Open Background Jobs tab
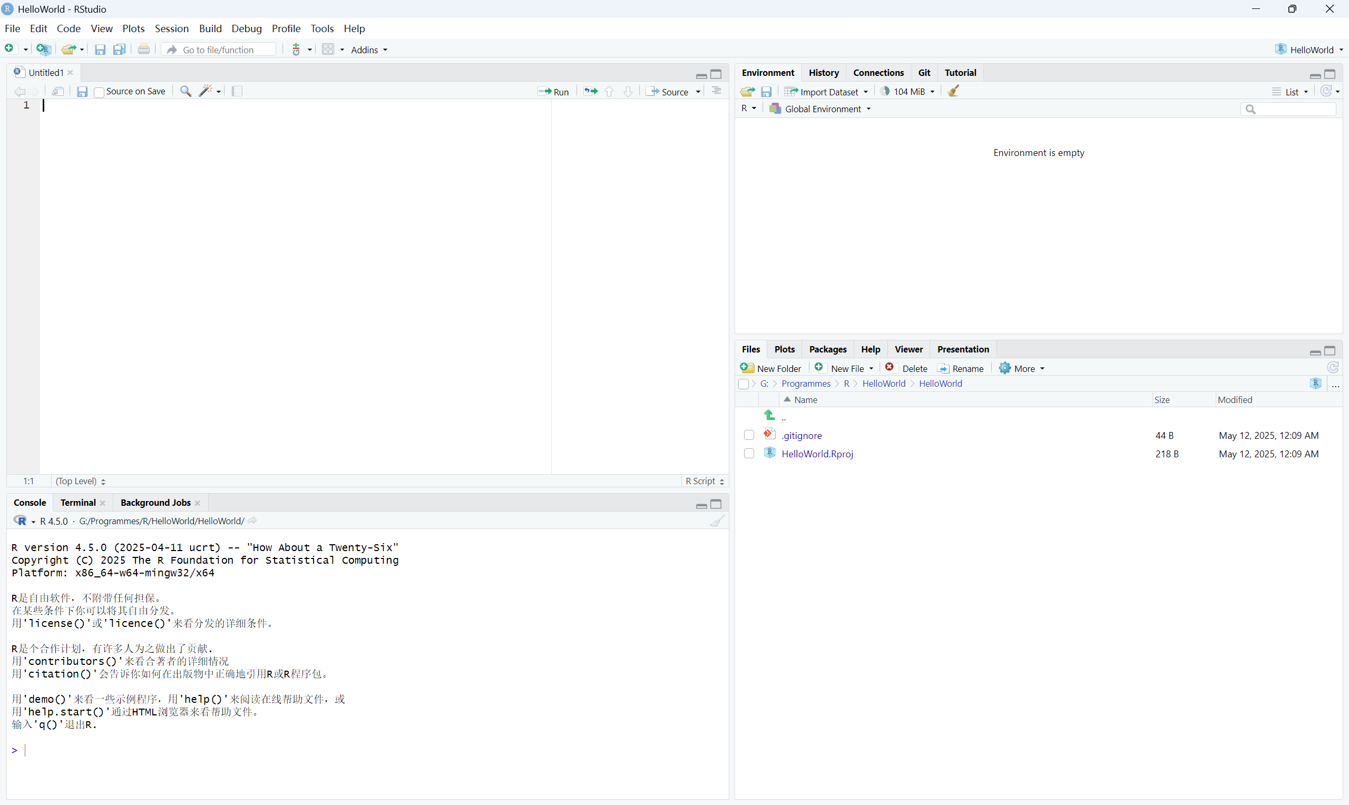 (x=155, y=503)
